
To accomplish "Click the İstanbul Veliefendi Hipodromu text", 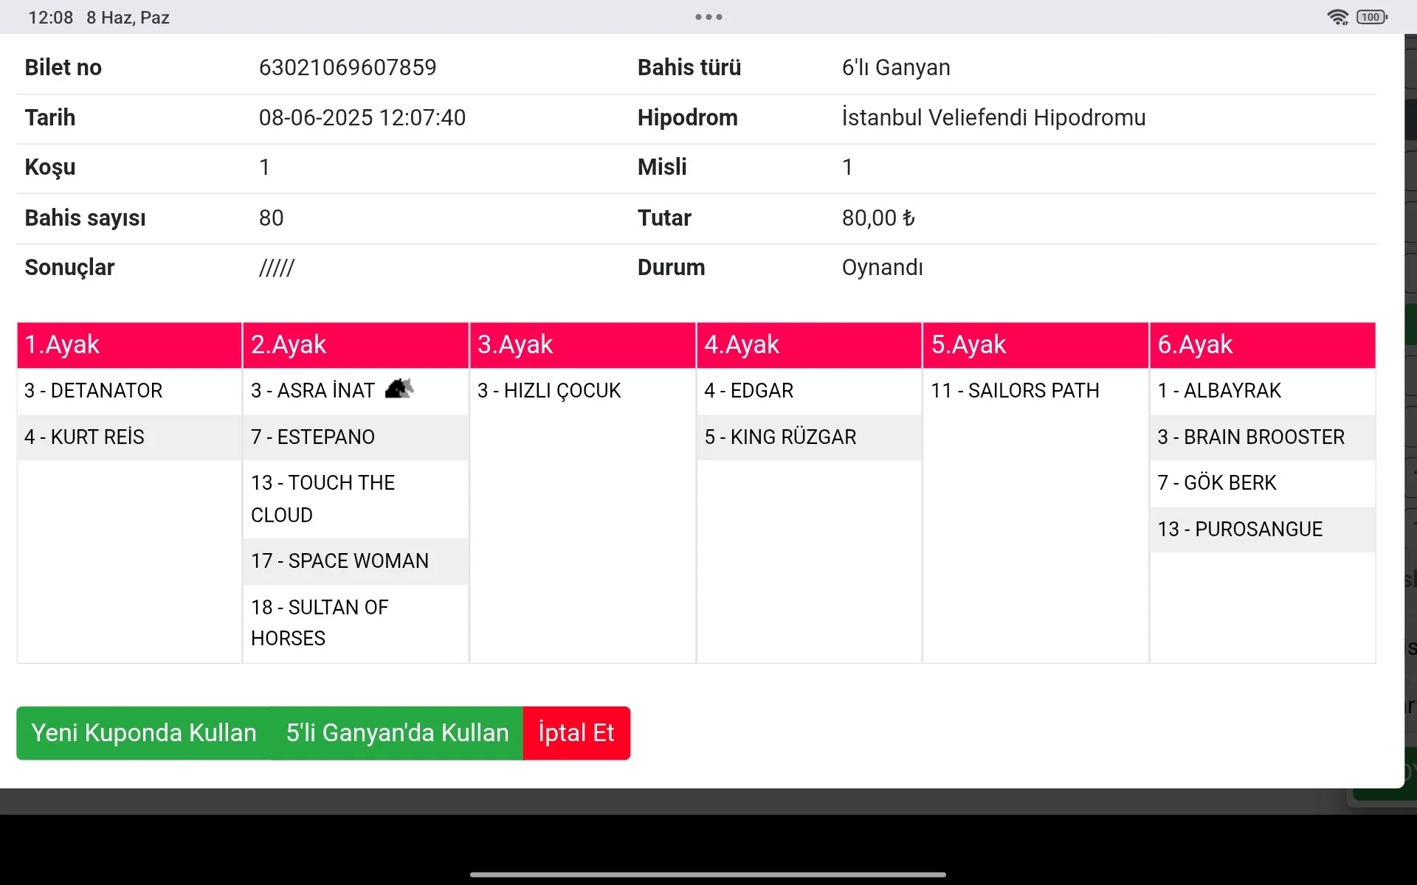I will (x=993, y=118).
